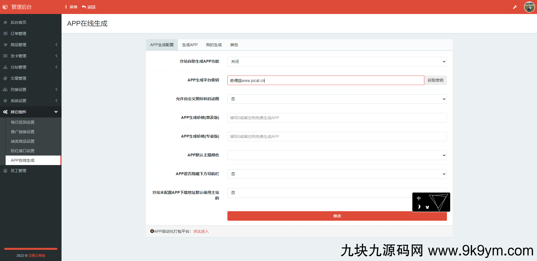
Task: Click the APP生成价格(普及版) input field
Action: coord(337,118)
